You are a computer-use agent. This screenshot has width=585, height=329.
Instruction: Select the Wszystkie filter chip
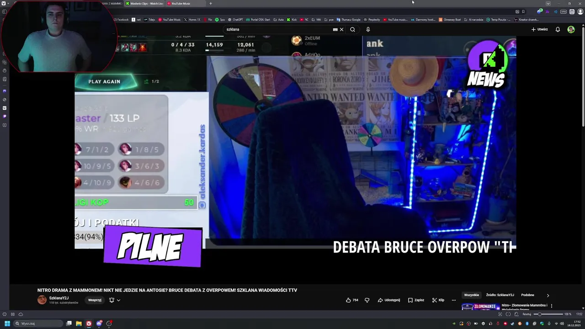tap(472, 295)
